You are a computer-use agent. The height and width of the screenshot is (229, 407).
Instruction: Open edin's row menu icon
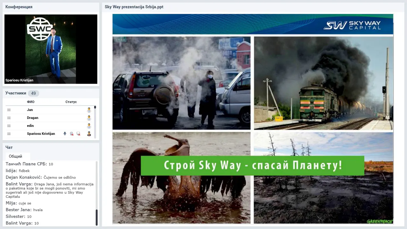9,126
